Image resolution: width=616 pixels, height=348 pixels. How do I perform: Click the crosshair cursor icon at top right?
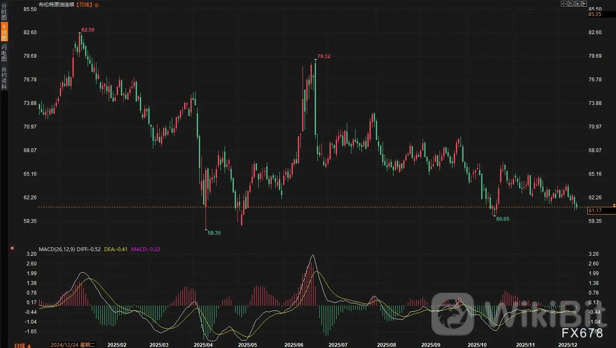(x=564, y=4)
